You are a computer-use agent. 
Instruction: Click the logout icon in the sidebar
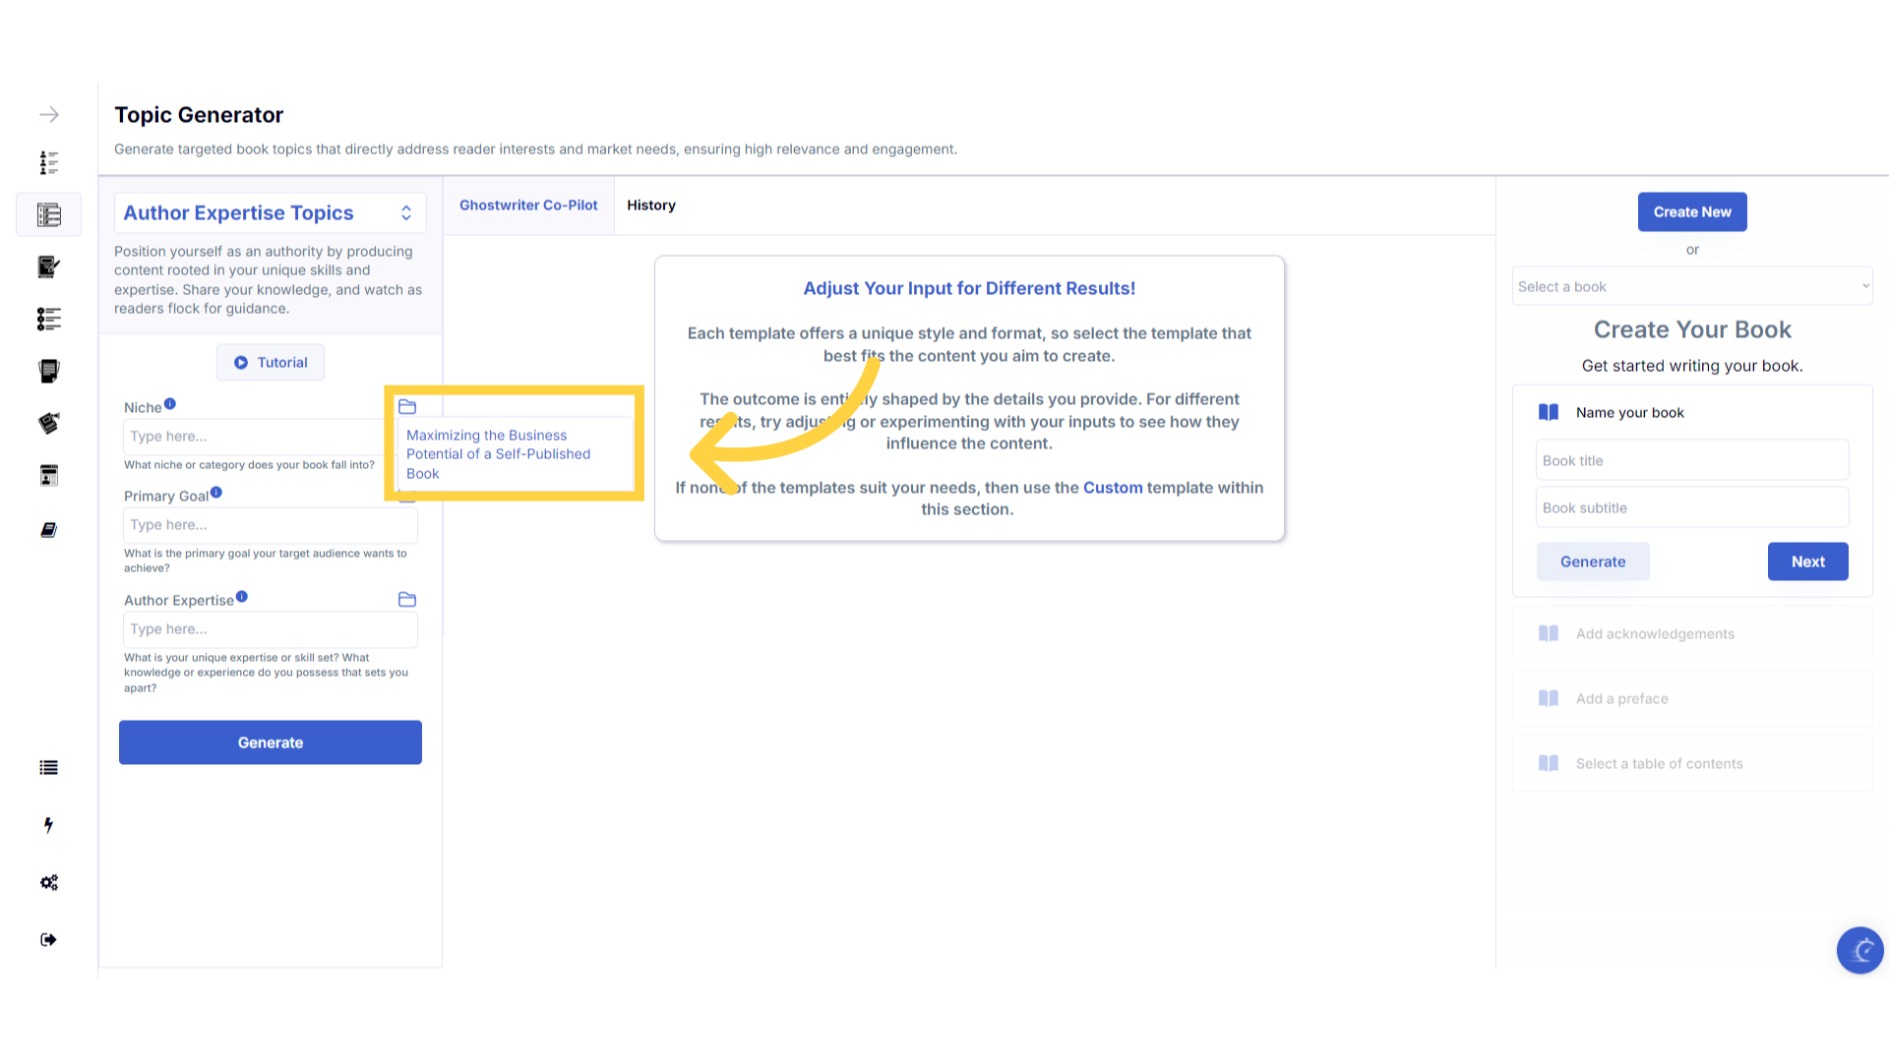tap(48, 940)
